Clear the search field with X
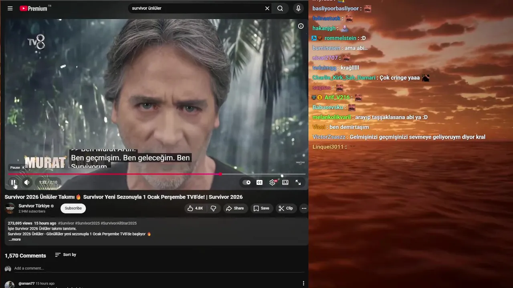Screen dimensions: 513x288 (x=267, y=8)
